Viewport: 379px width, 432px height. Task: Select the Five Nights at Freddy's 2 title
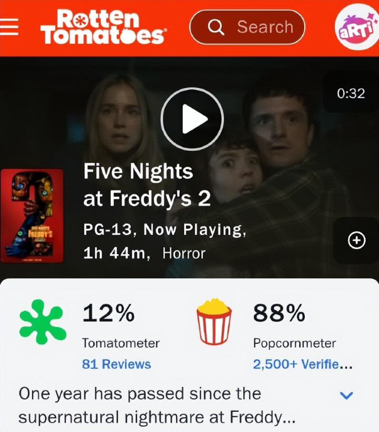(x=147, y=185)
